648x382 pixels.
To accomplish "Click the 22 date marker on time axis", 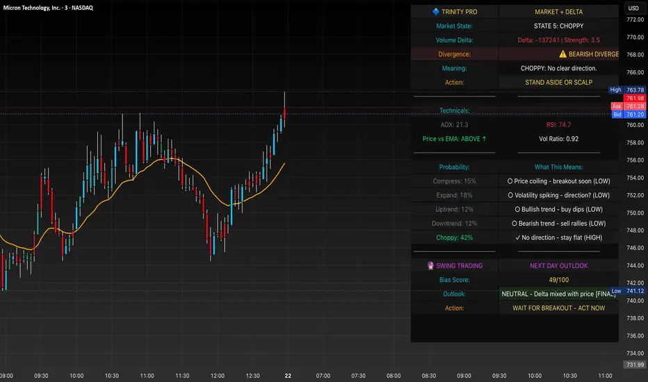I will point(288,376).
